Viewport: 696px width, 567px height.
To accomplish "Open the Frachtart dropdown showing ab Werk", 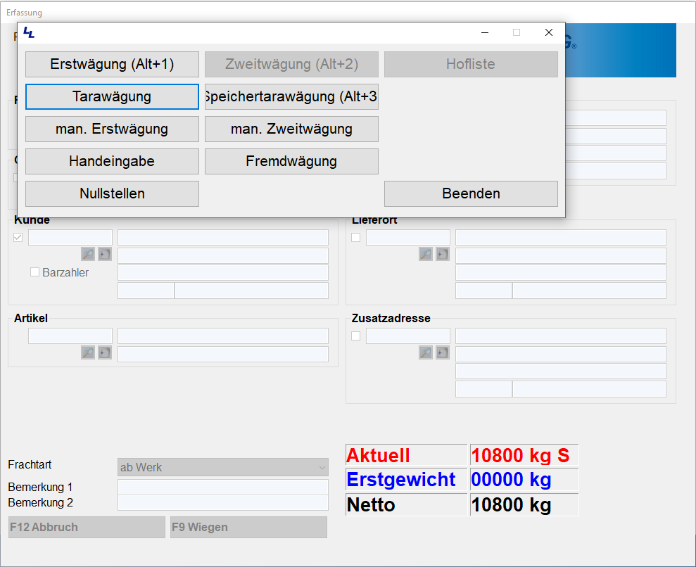I will click(223, 467).
